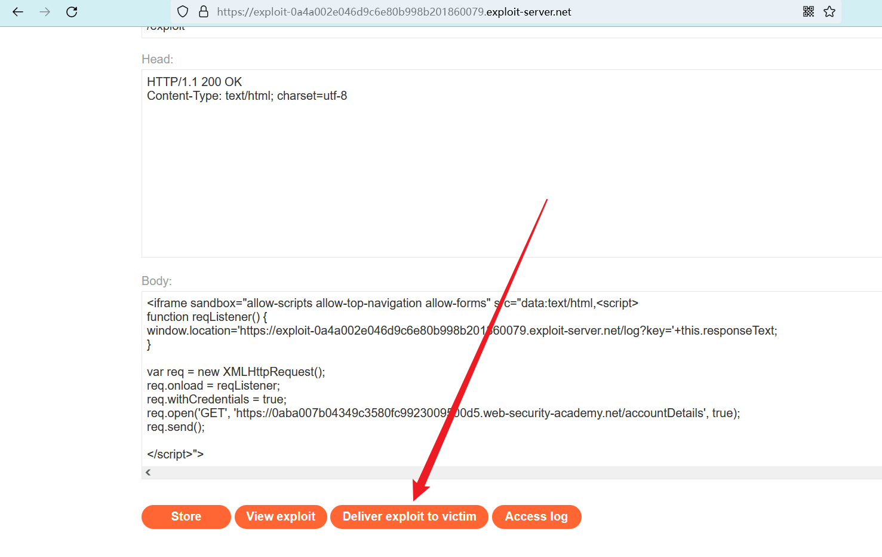
Task: Click the 'function reqListener() {' line
Action: click(207, 317)
